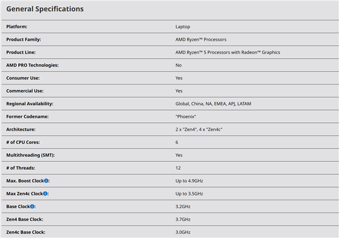Click the number of threads value 12
Screen dimensions: 339x238
[178, 168]
